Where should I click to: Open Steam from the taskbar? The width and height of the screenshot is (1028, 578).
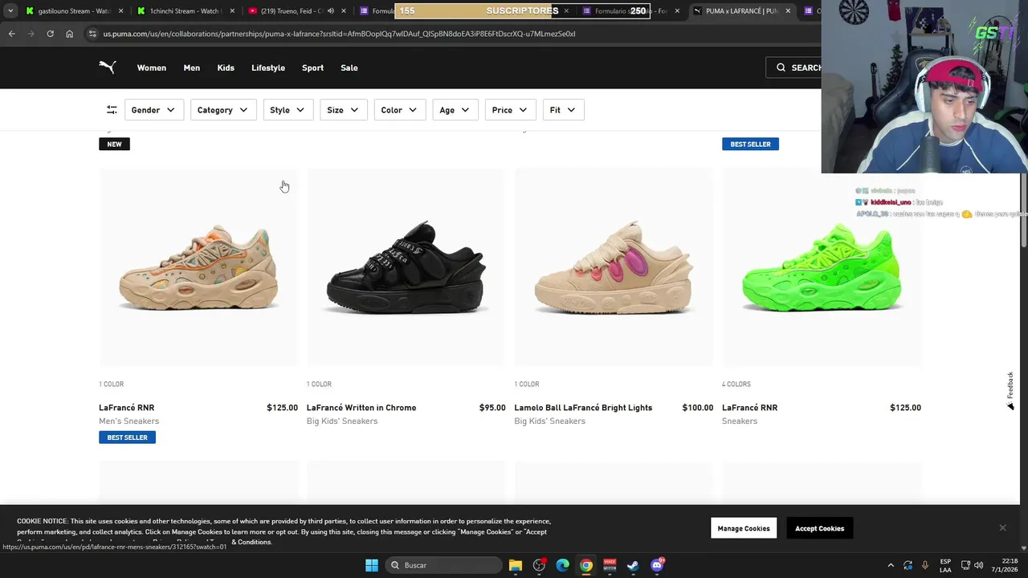pos(633,565)
